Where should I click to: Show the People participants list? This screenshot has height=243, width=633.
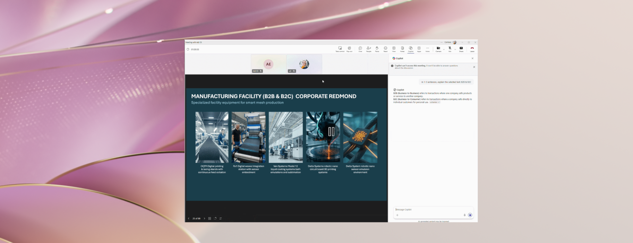point(369,49)
